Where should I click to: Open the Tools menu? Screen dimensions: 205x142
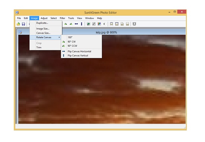point(71,18)
